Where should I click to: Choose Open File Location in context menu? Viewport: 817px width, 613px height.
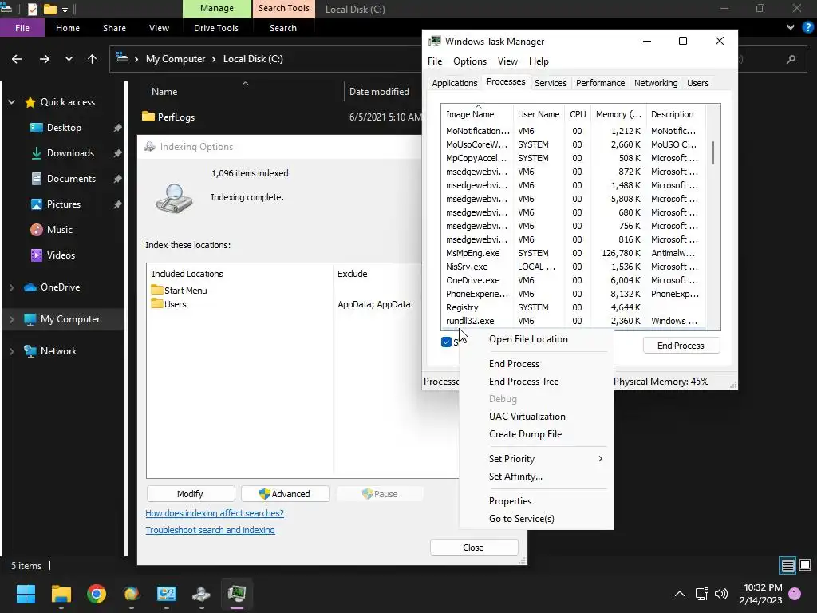tap(528, 339)
